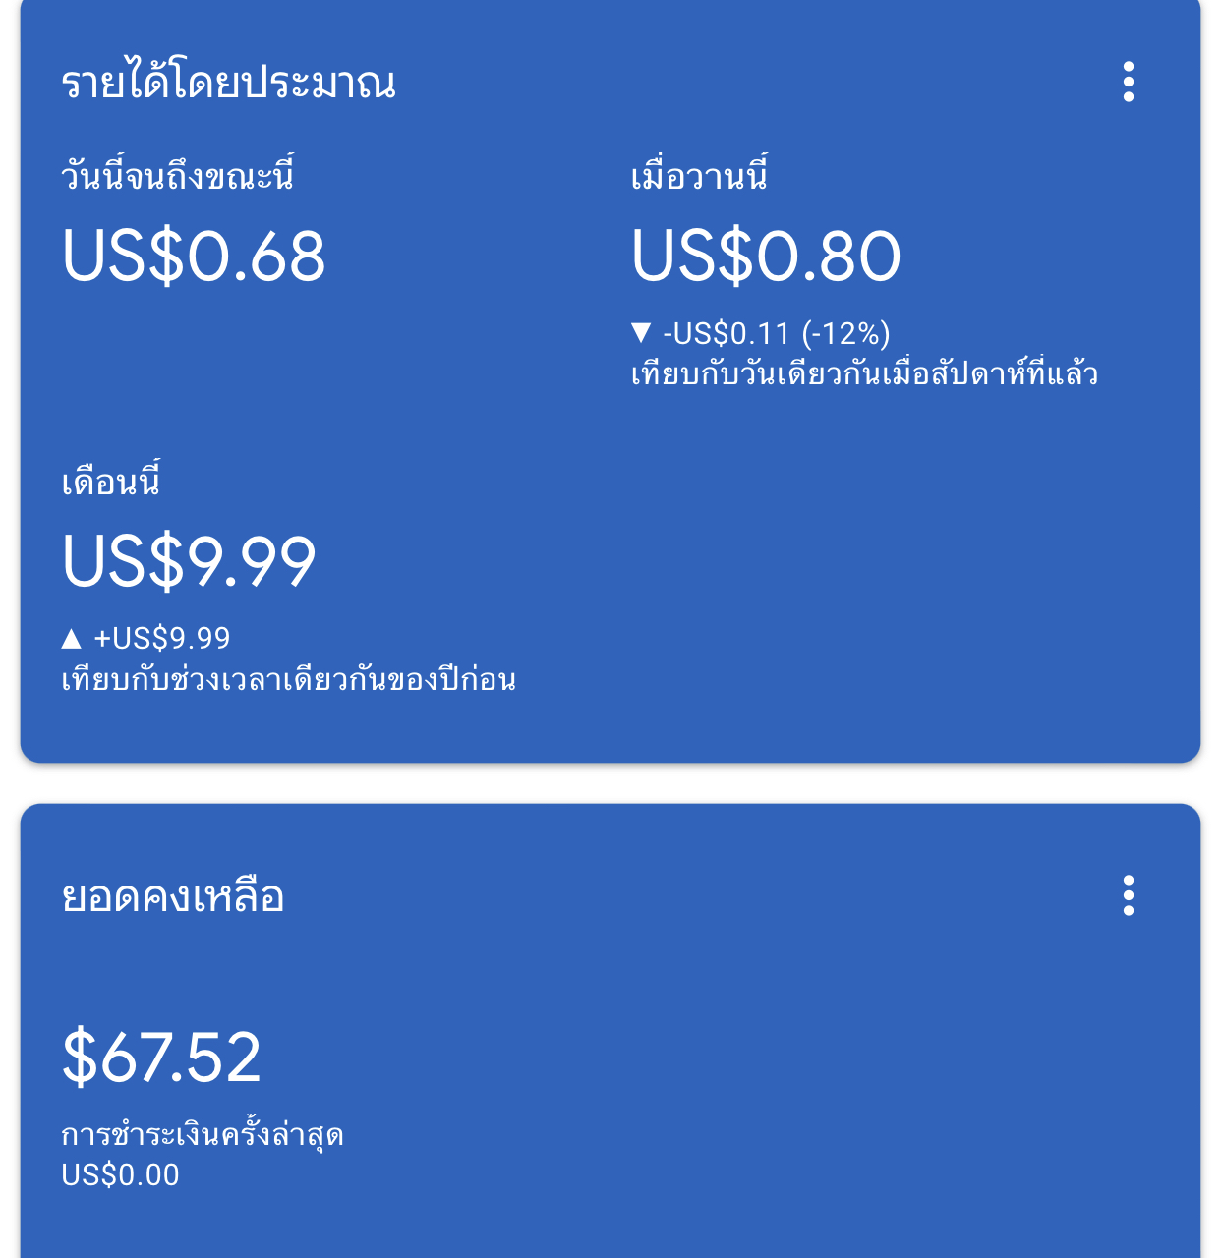Tap the down triangle beside -US$0.11
Viewport: 1221px width, 1258px height.
[x=641, y=333]
